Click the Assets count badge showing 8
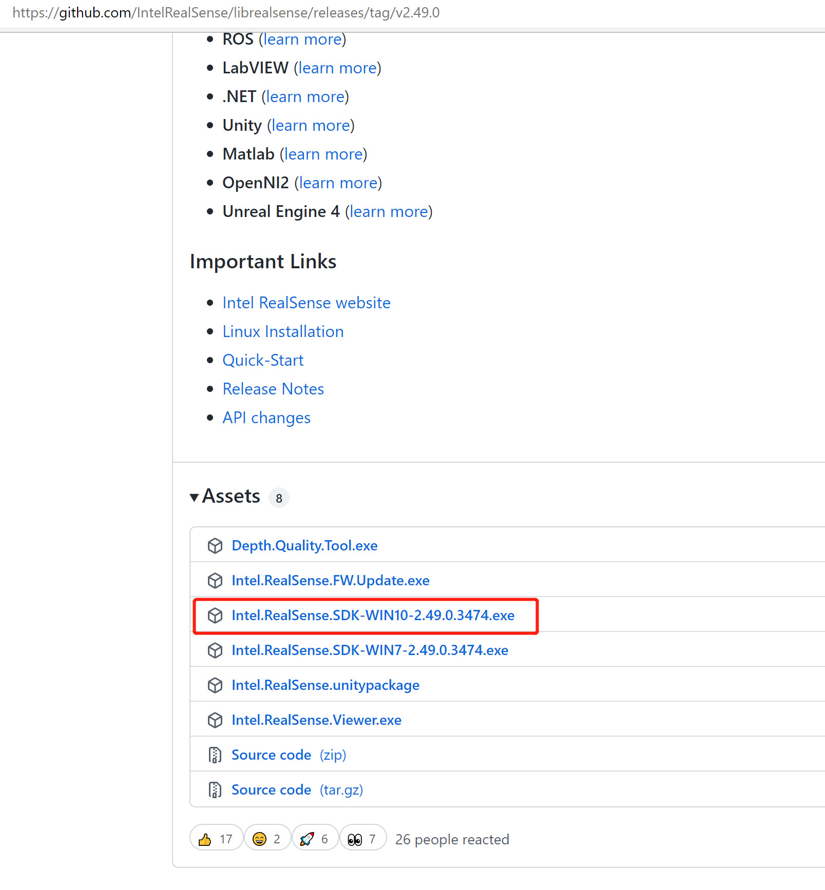825x890 pixels. pyautogui.click(x=279, y=498)
